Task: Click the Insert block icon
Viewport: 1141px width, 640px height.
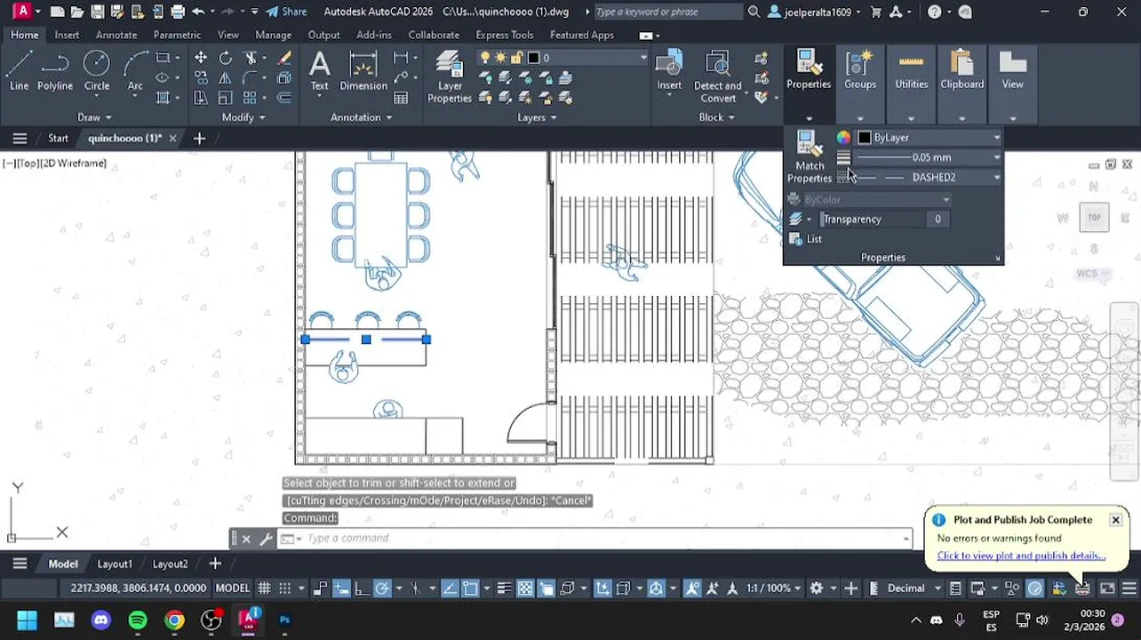Action: pos(669,71)
